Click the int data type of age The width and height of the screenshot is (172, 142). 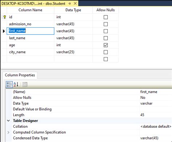pos(73,45)
